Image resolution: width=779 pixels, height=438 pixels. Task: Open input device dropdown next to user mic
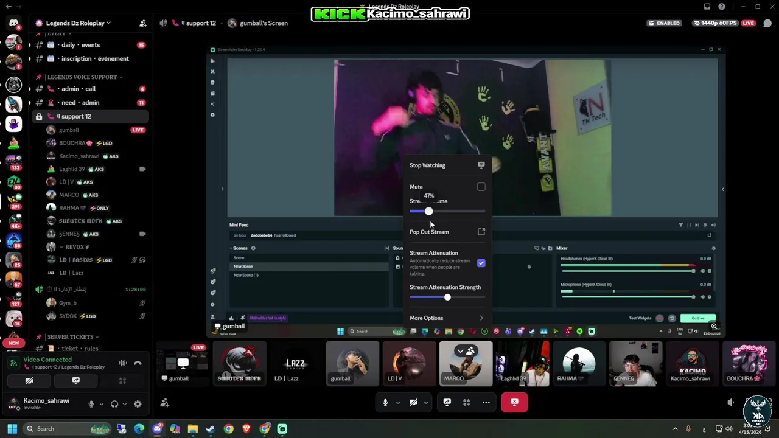101,404
